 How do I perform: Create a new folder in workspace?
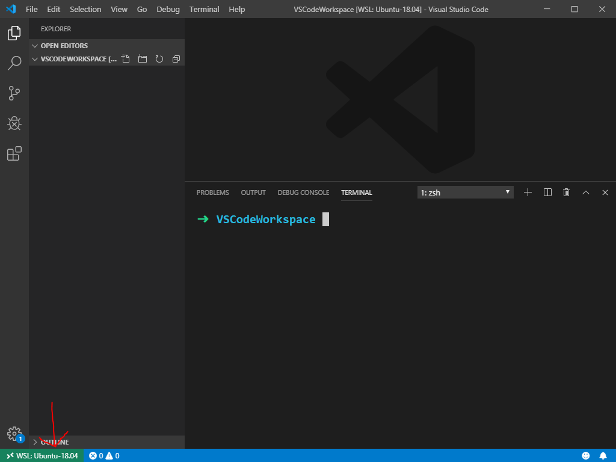[x=143, y=59]
